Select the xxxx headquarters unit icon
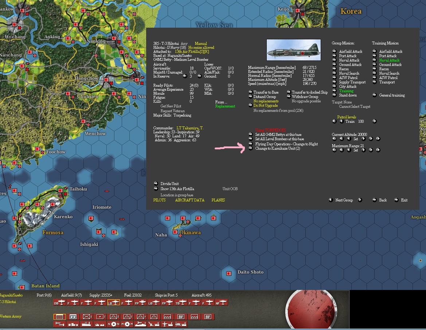The height and width of the screenshot is (330, 426). [60, 317]
